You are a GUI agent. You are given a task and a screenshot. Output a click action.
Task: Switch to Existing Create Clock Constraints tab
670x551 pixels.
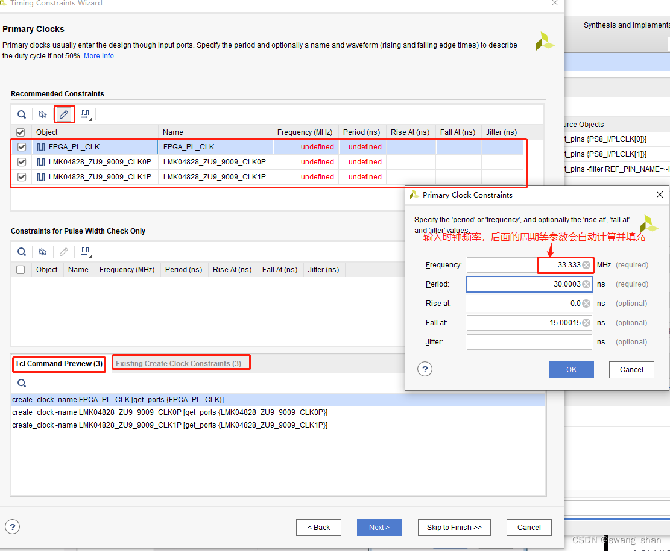click(x=179, y=364)
